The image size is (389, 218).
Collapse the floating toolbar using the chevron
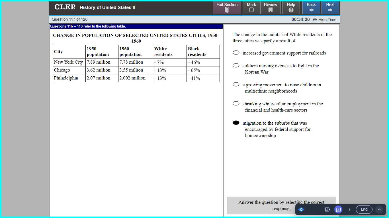379,209
